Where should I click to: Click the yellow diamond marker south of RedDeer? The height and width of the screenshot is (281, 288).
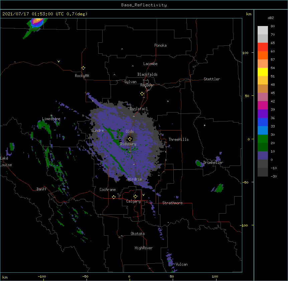coord(142,94)
